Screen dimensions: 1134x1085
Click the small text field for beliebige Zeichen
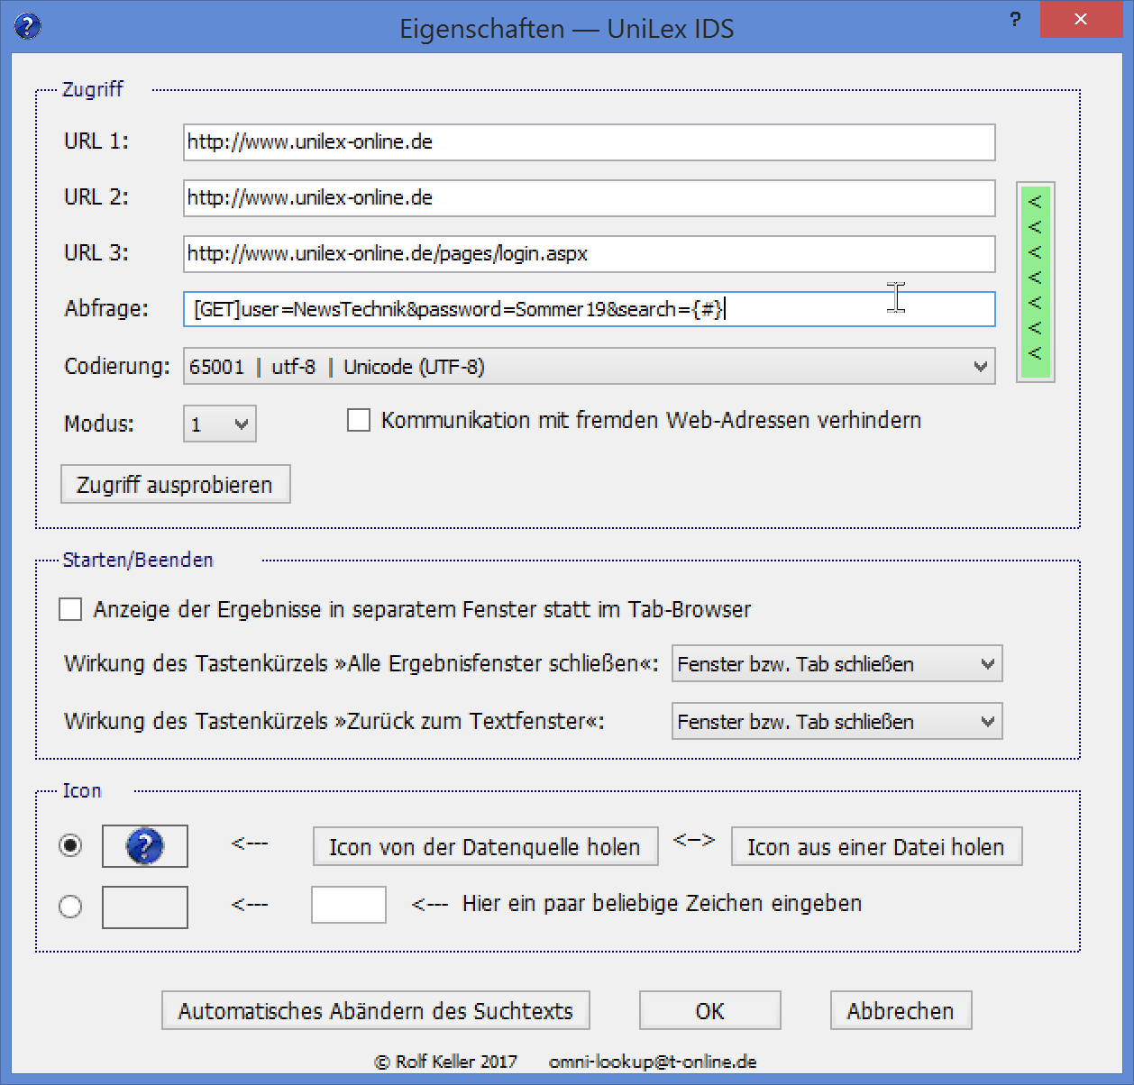[x=349, y=905]
